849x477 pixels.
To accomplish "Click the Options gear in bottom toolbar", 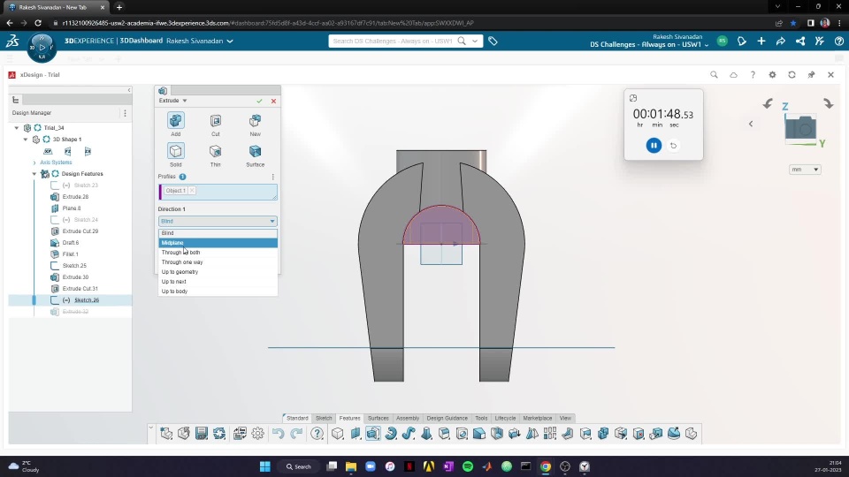I will [257, 433].
